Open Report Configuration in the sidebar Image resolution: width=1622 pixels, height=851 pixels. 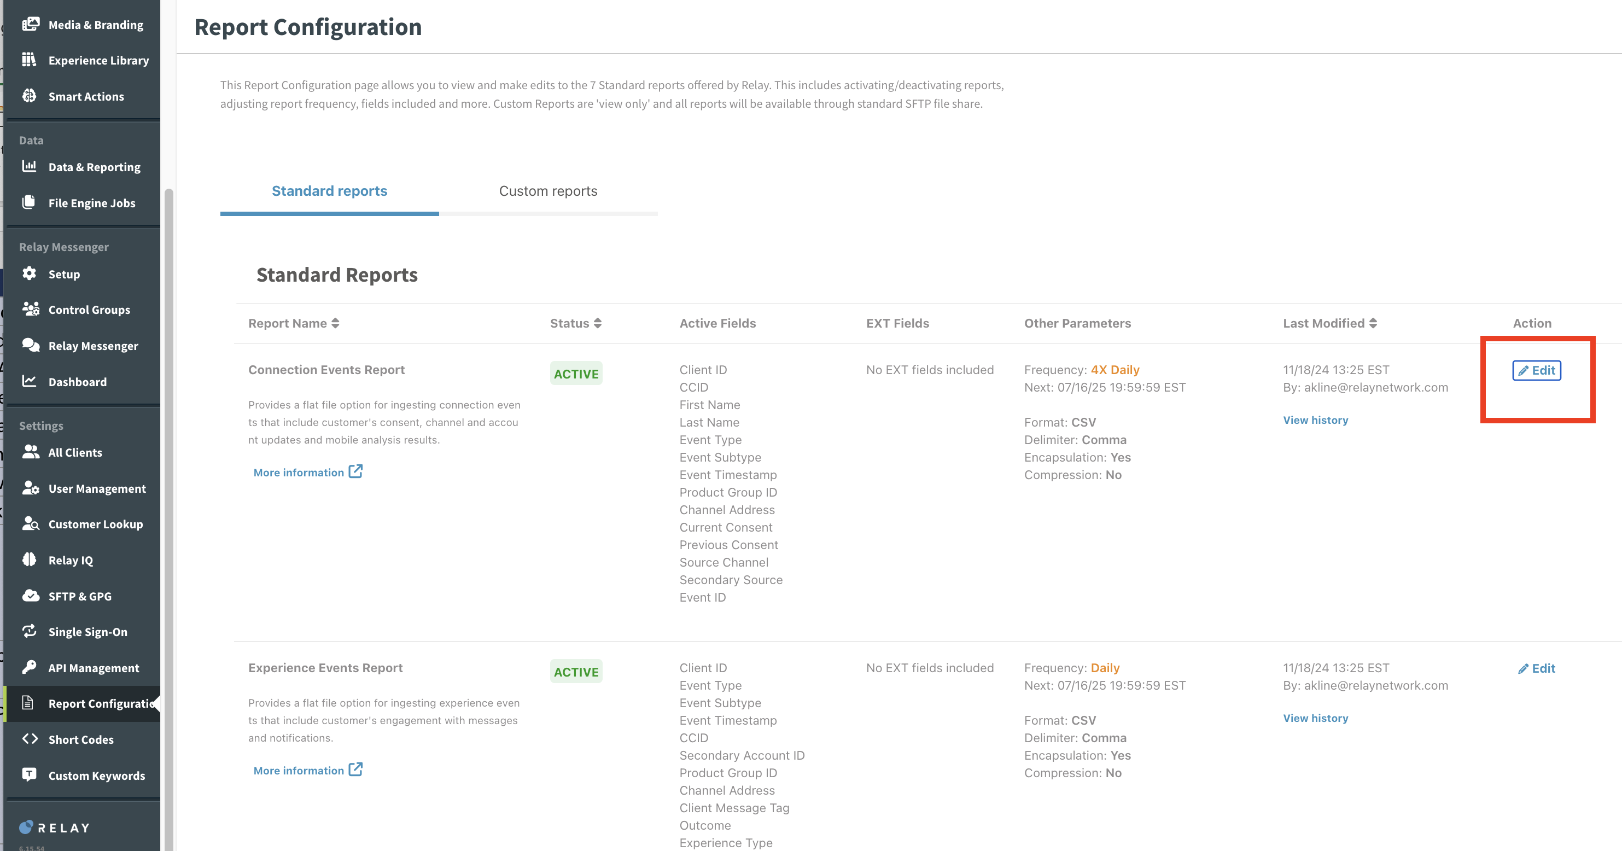click(x=82, y=703)
